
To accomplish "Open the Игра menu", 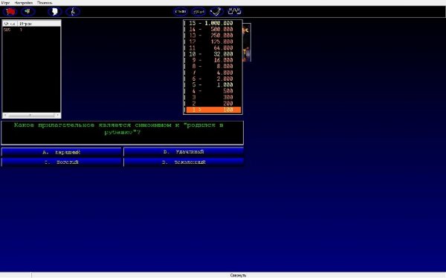I will [5, 3].
